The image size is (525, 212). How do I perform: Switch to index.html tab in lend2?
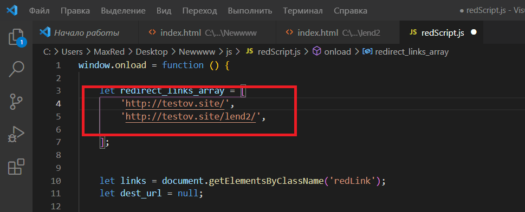[x=338, y=32]
